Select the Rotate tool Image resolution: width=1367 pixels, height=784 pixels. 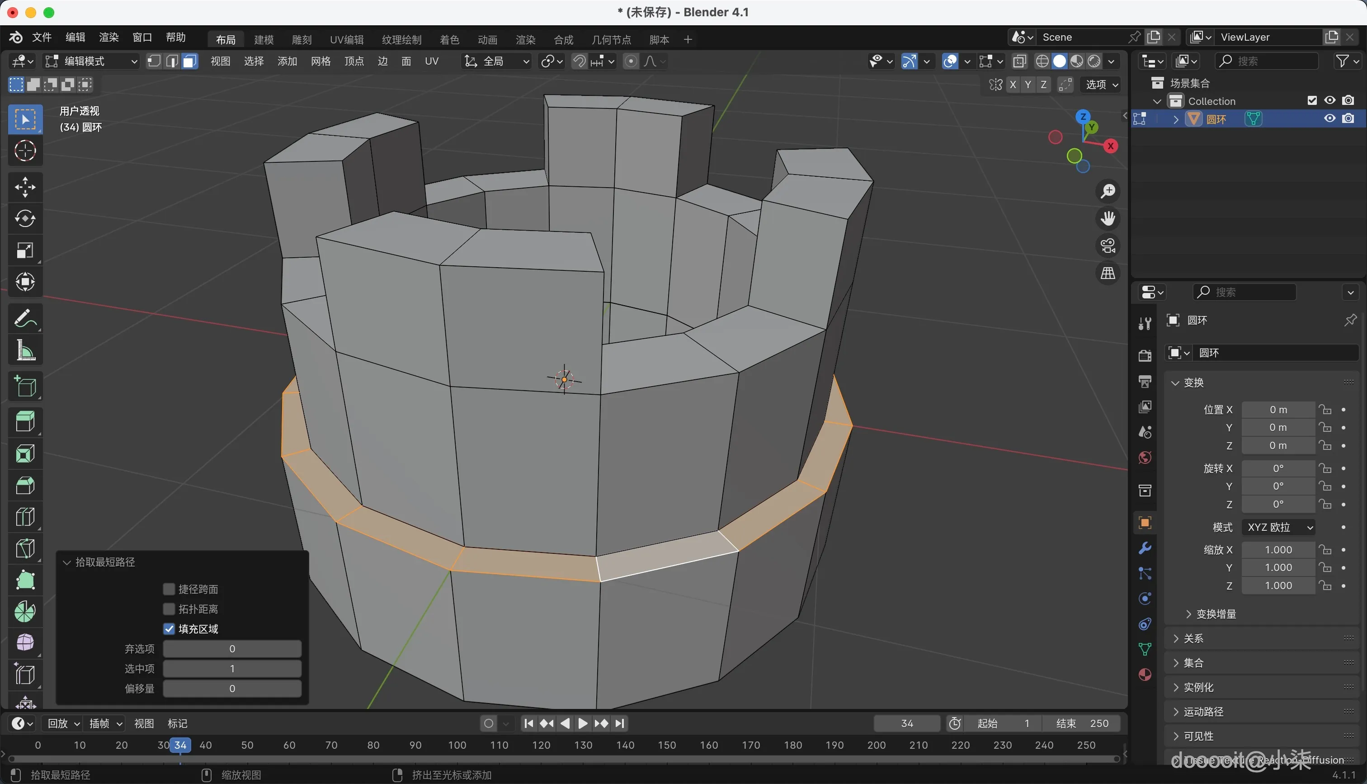[x=25, y=219]
